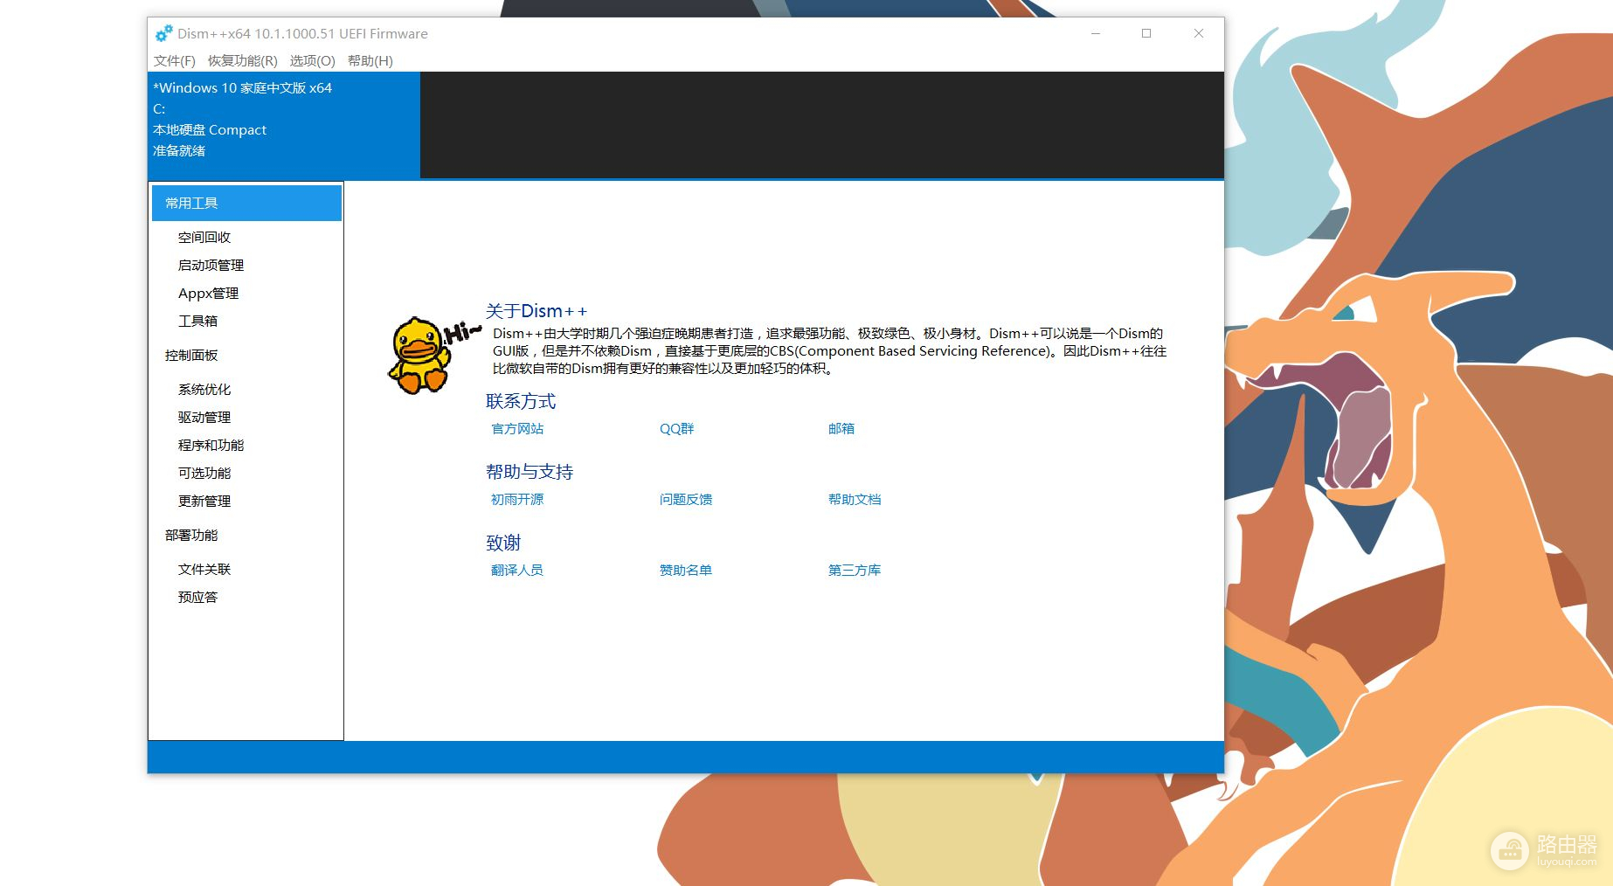Open 文件关联 in the sidebar
Image resolution: width=1613 pixels, height=886 pixels.
click(x=204, y=569)
